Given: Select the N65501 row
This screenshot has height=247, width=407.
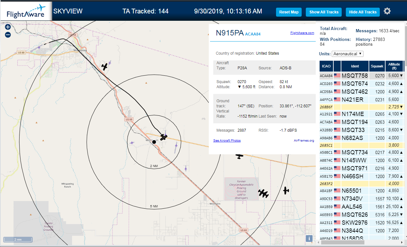Looking at the screenshot, I should click(x=361, y=191).
